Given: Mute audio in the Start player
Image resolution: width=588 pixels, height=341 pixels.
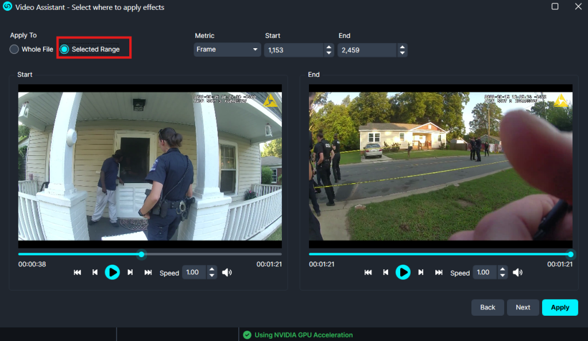Looking at the screenshot, I should click(227, 273).
